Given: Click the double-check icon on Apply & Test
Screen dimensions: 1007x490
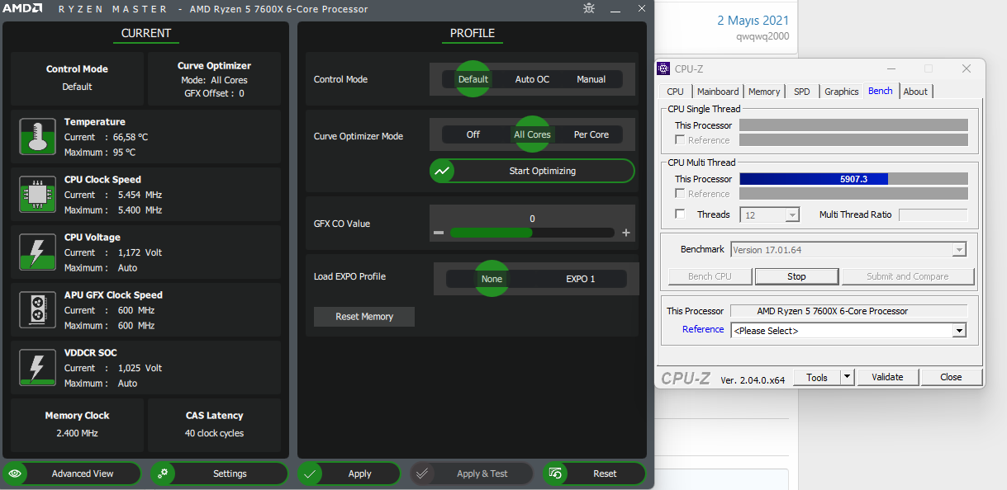Looking at the screenshot, I should 422,474.
